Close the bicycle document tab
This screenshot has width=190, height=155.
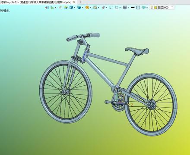(74, 2)
